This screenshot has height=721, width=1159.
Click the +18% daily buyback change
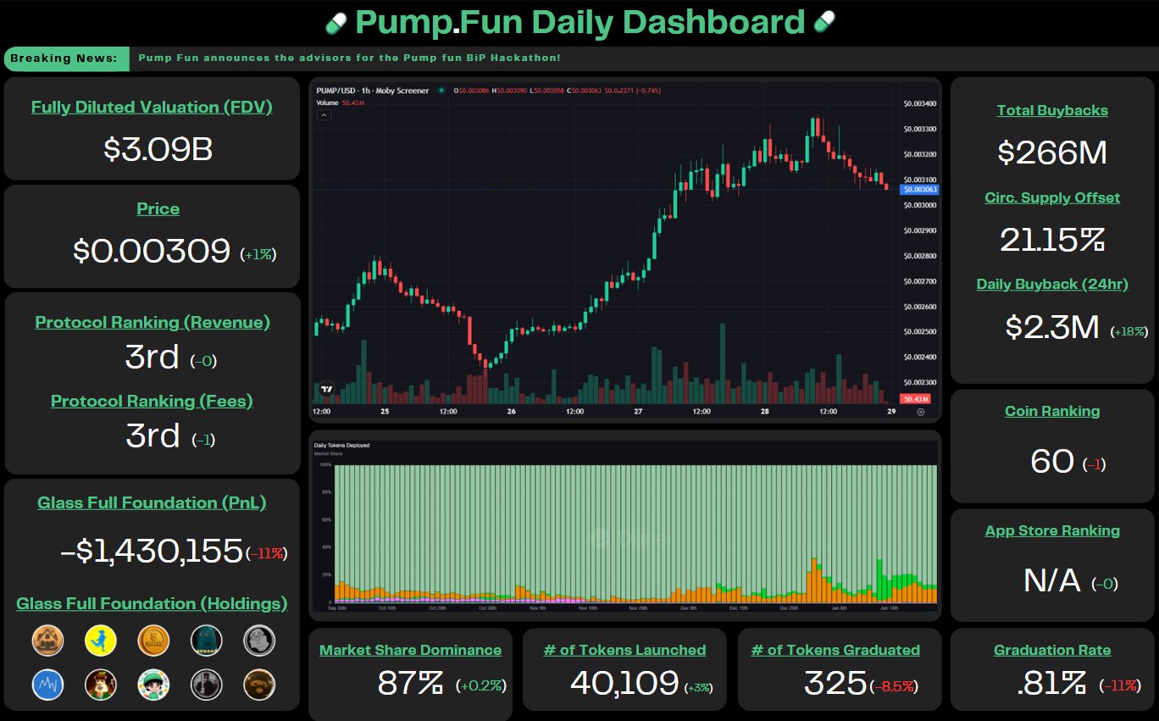1128,333
